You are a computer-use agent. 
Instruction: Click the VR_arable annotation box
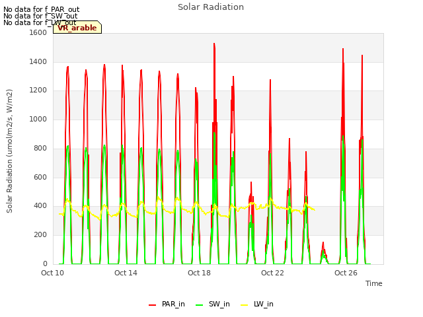coord(77,27)
